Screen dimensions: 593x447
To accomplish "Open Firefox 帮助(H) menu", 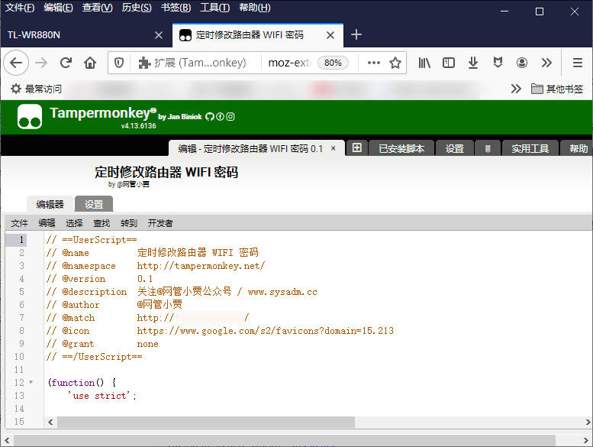I will (x=254, y=7).
